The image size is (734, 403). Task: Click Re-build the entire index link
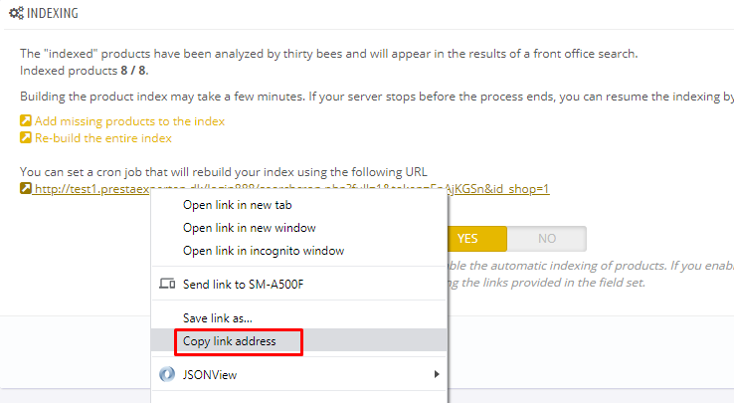coord(103,138)
